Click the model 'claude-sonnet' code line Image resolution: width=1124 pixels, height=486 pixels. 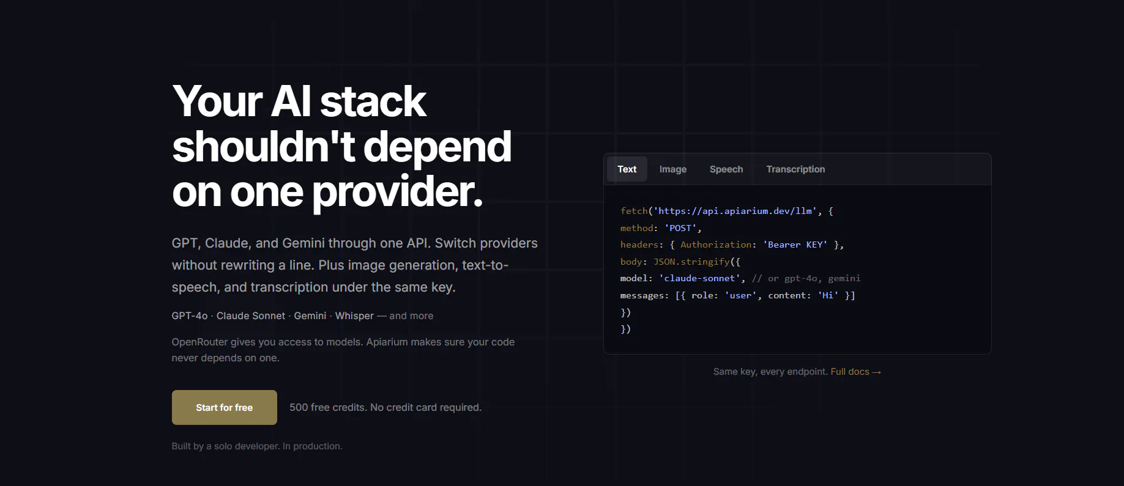click(x=740, y=278)
